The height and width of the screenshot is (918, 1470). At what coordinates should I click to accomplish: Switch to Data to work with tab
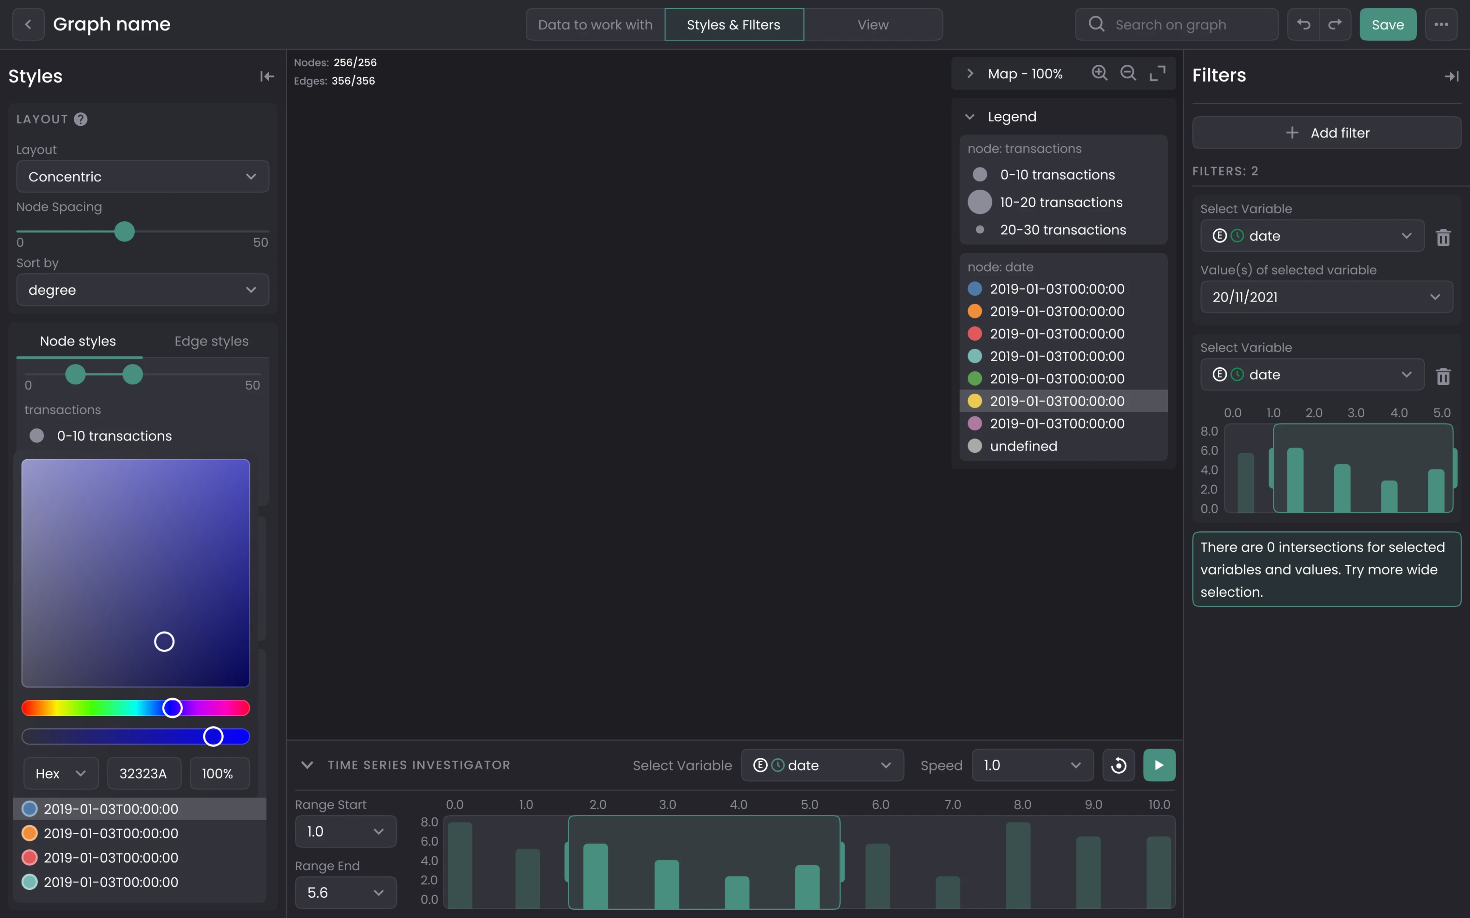point(595,24)
